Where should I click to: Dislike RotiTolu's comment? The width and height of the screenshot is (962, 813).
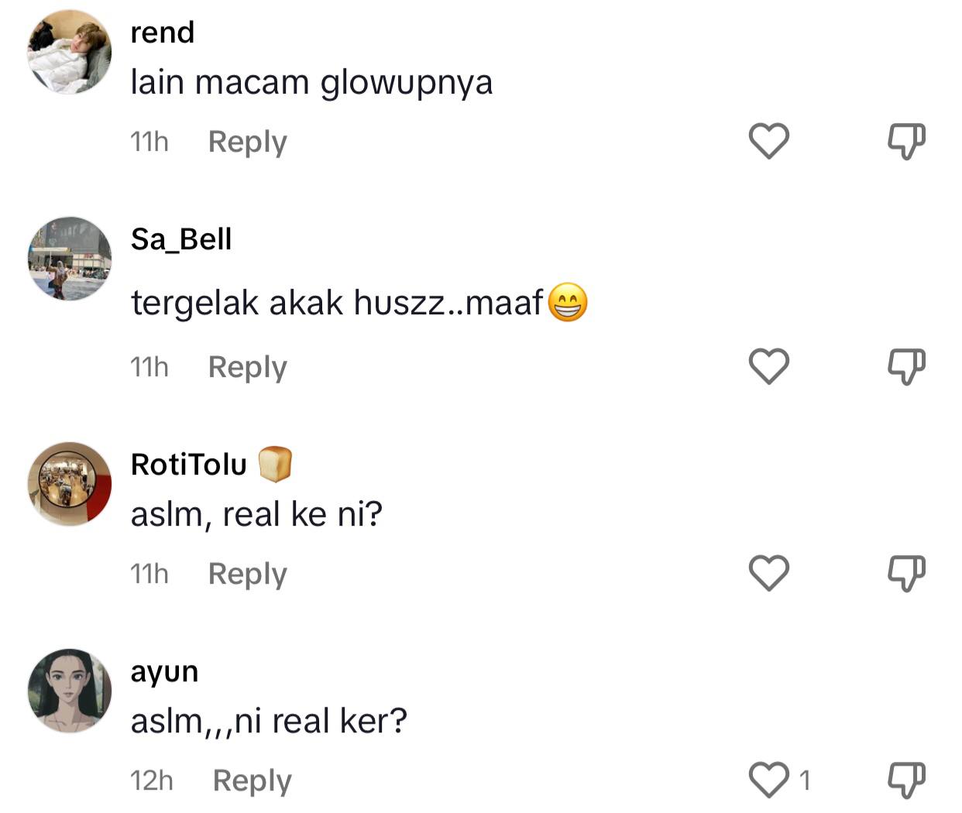[905, 573]
